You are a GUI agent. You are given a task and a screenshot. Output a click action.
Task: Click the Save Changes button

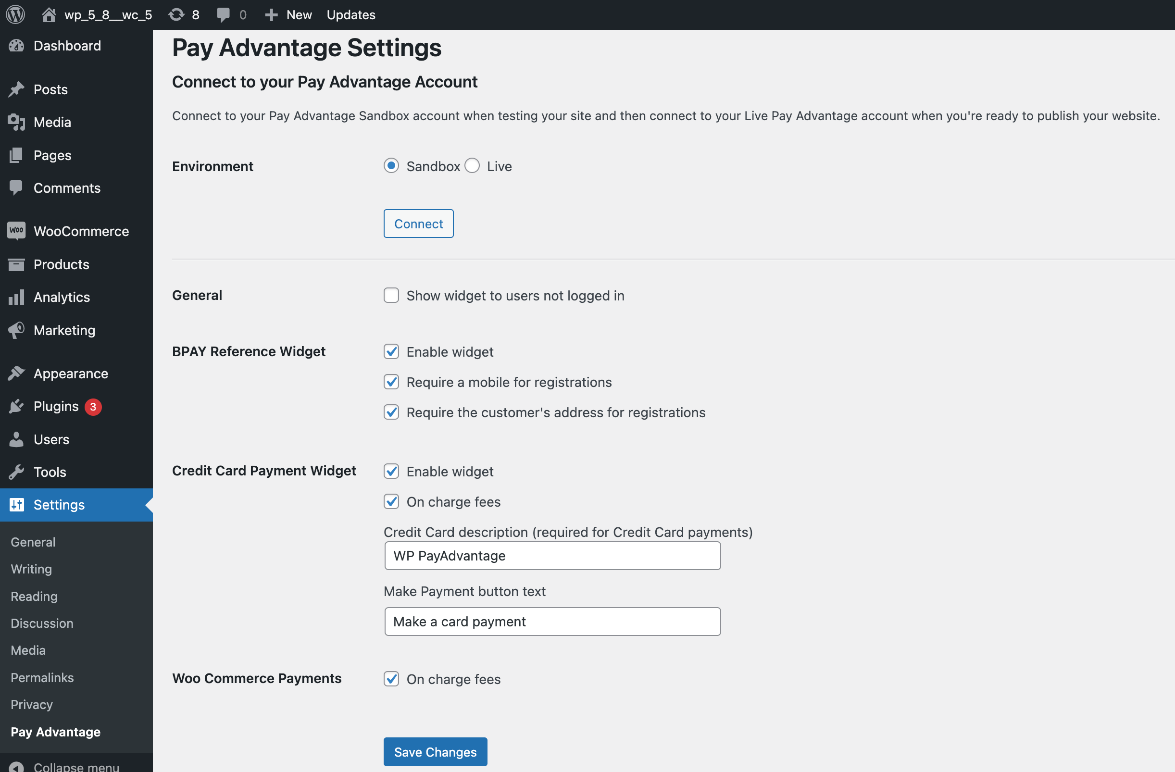(x=435, y=752)
